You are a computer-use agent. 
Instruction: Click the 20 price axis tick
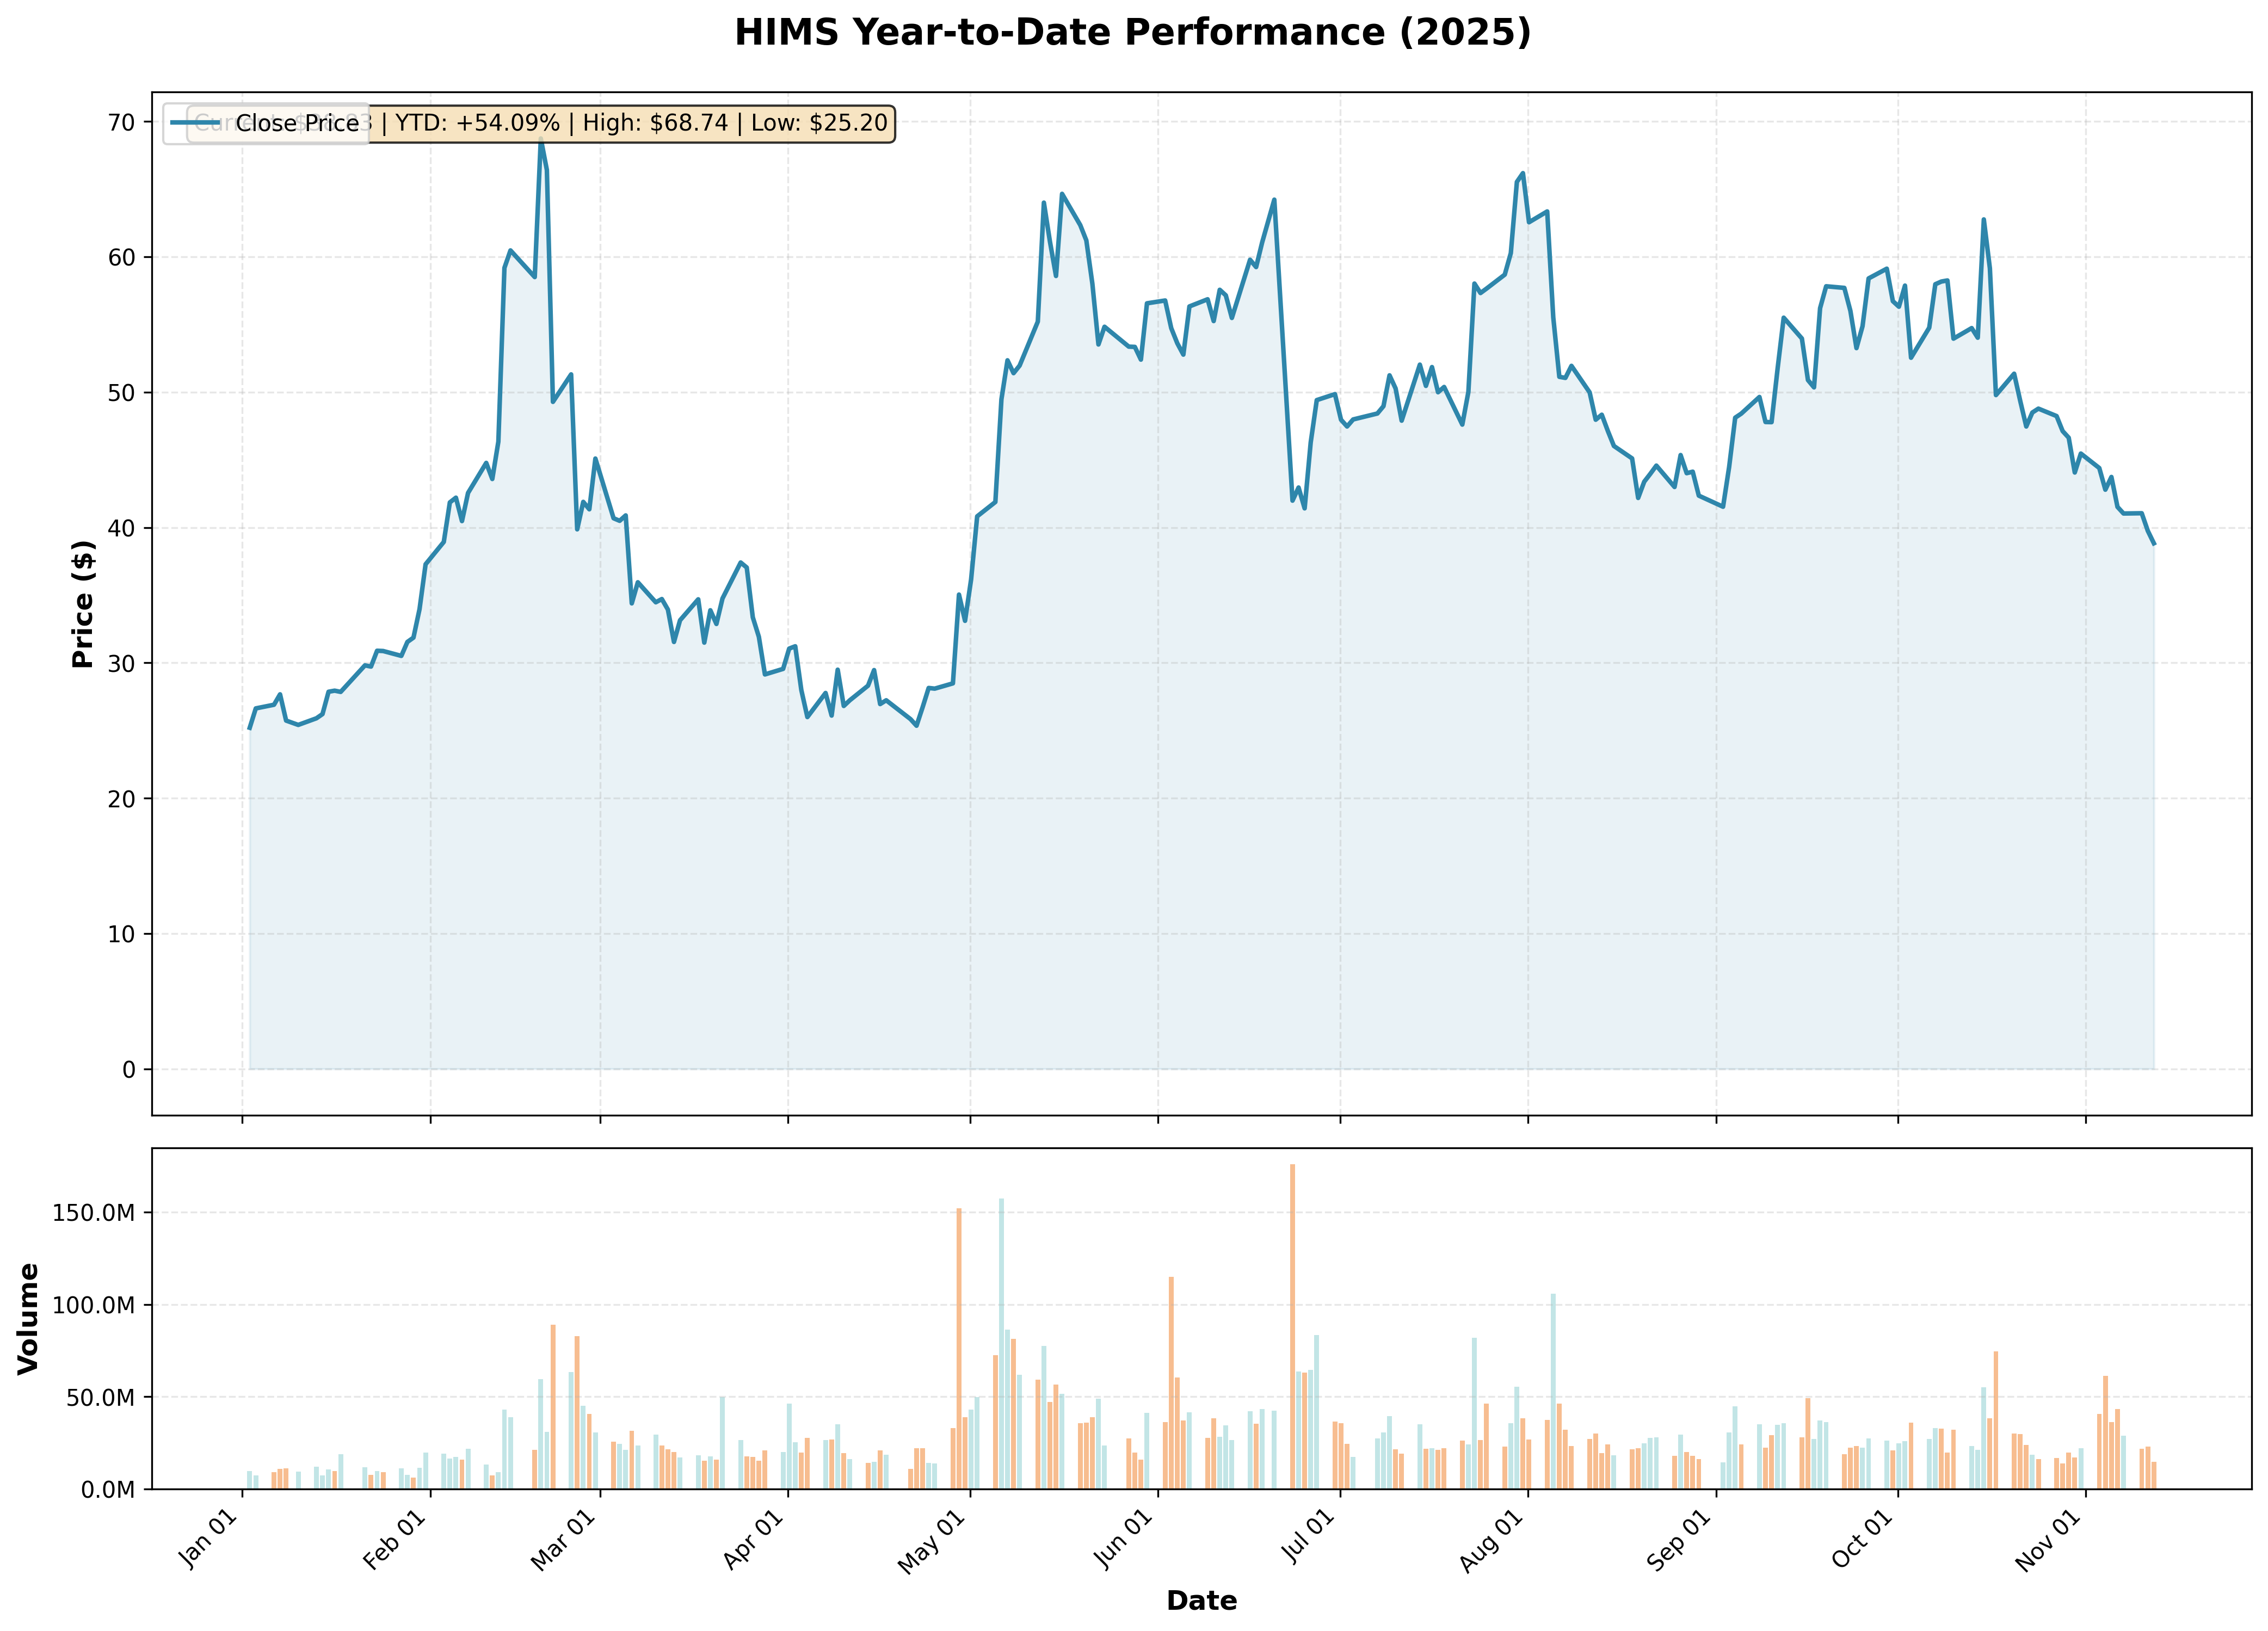[x=122, y=799]
